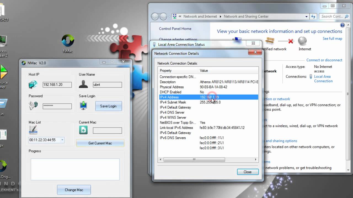The width and height of the screenshot is (353, 198).
Task: Select the IPv4 Subnet Mask row
Action: (x=208, y=102)
